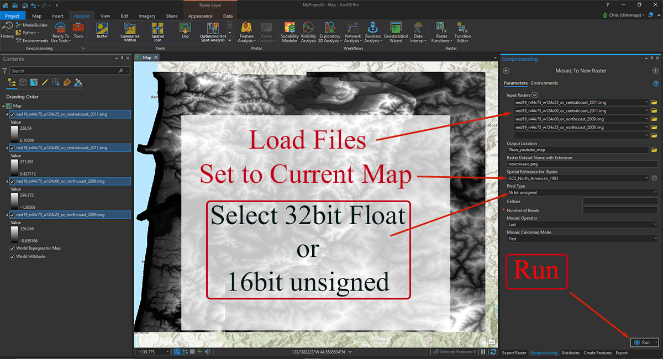
Task: Collapse the Map item in Contents
Action: pyautogui.click(x=4, y=105)
